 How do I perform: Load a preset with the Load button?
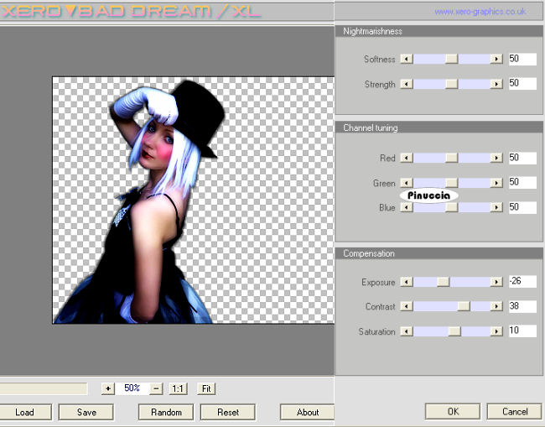click(x=24, y=412)
